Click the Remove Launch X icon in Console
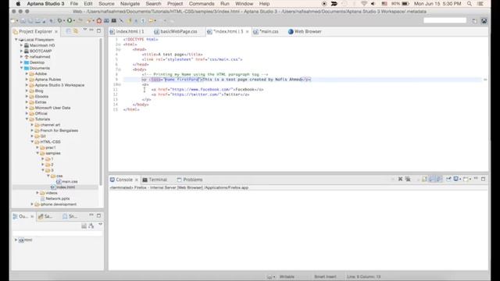This screenshot has height=281, width=500. (x=400, y=179)
